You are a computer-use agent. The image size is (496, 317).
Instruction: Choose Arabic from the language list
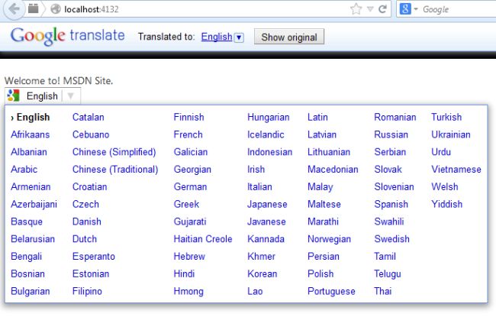tap(24, 170)
